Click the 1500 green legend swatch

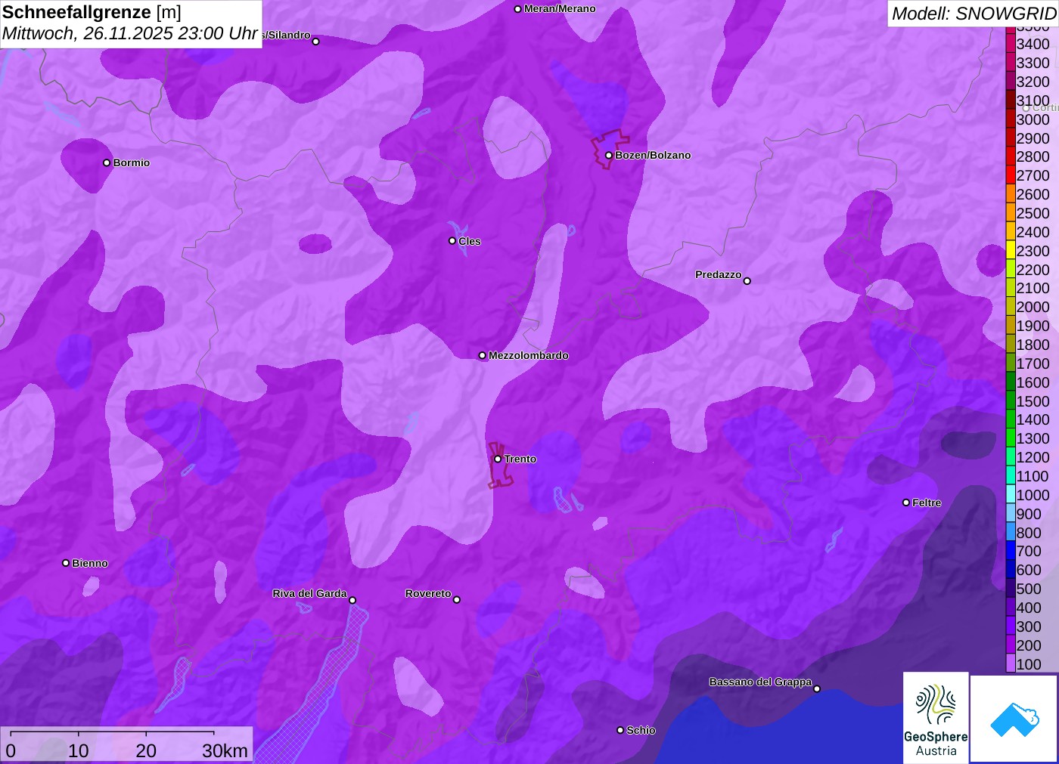click(1011, 401)
